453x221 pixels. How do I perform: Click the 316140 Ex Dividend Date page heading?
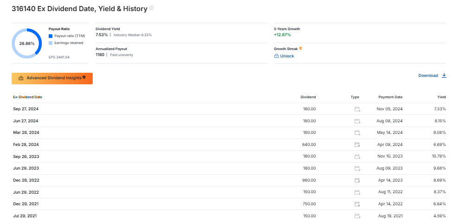(x=79, y=9)
